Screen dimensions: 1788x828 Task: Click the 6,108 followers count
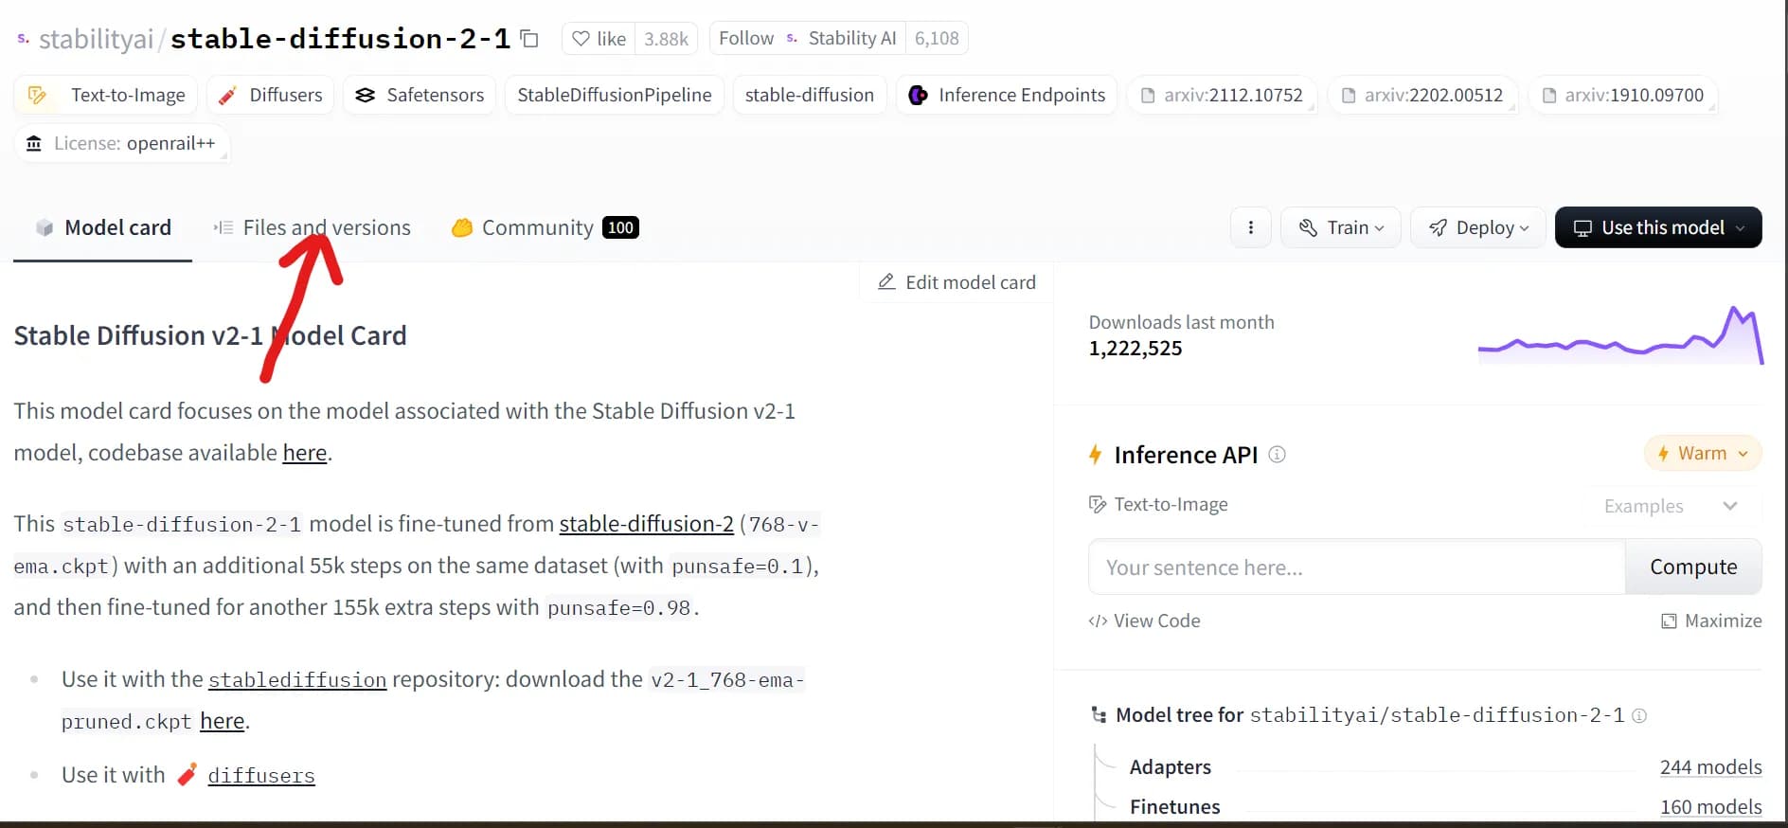coord(937,39)
